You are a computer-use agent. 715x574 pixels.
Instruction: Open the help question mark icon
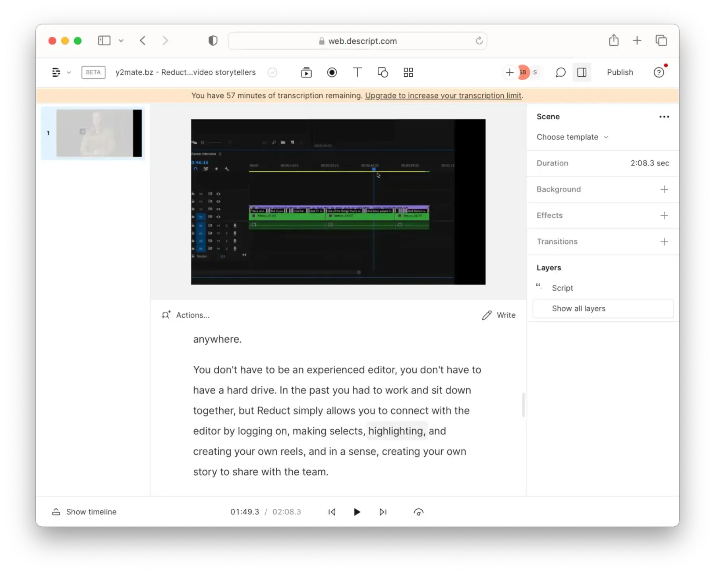coord(659,72)
